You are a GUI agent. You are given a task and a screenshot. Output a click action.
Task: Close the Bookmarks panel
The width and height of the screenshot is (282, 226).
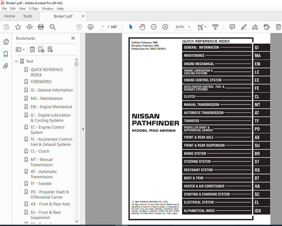[x=73, y=38]
